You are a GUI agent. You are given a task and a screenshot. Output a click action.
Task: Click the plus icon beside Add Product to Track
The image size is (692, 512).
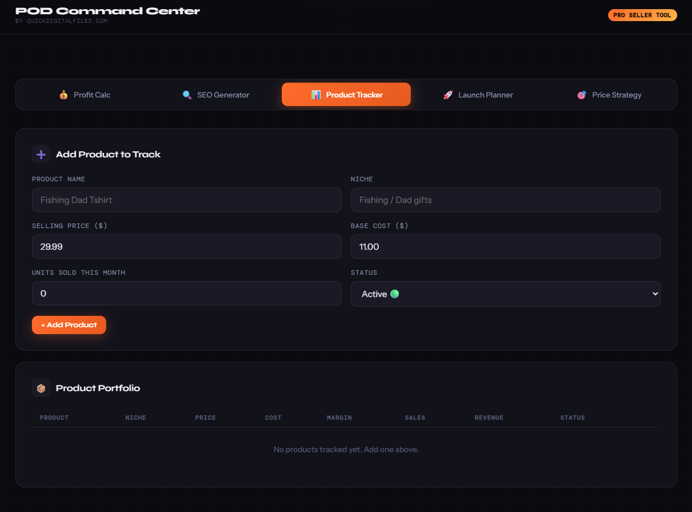point(41,154)
